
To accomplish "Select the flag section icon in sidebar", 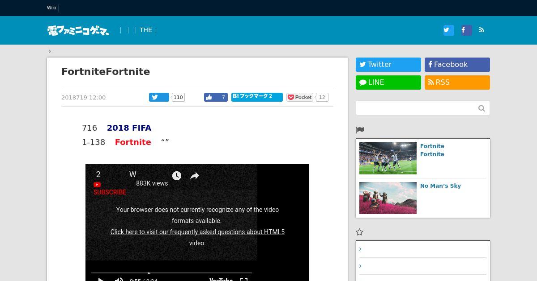I will pos(360,130).
